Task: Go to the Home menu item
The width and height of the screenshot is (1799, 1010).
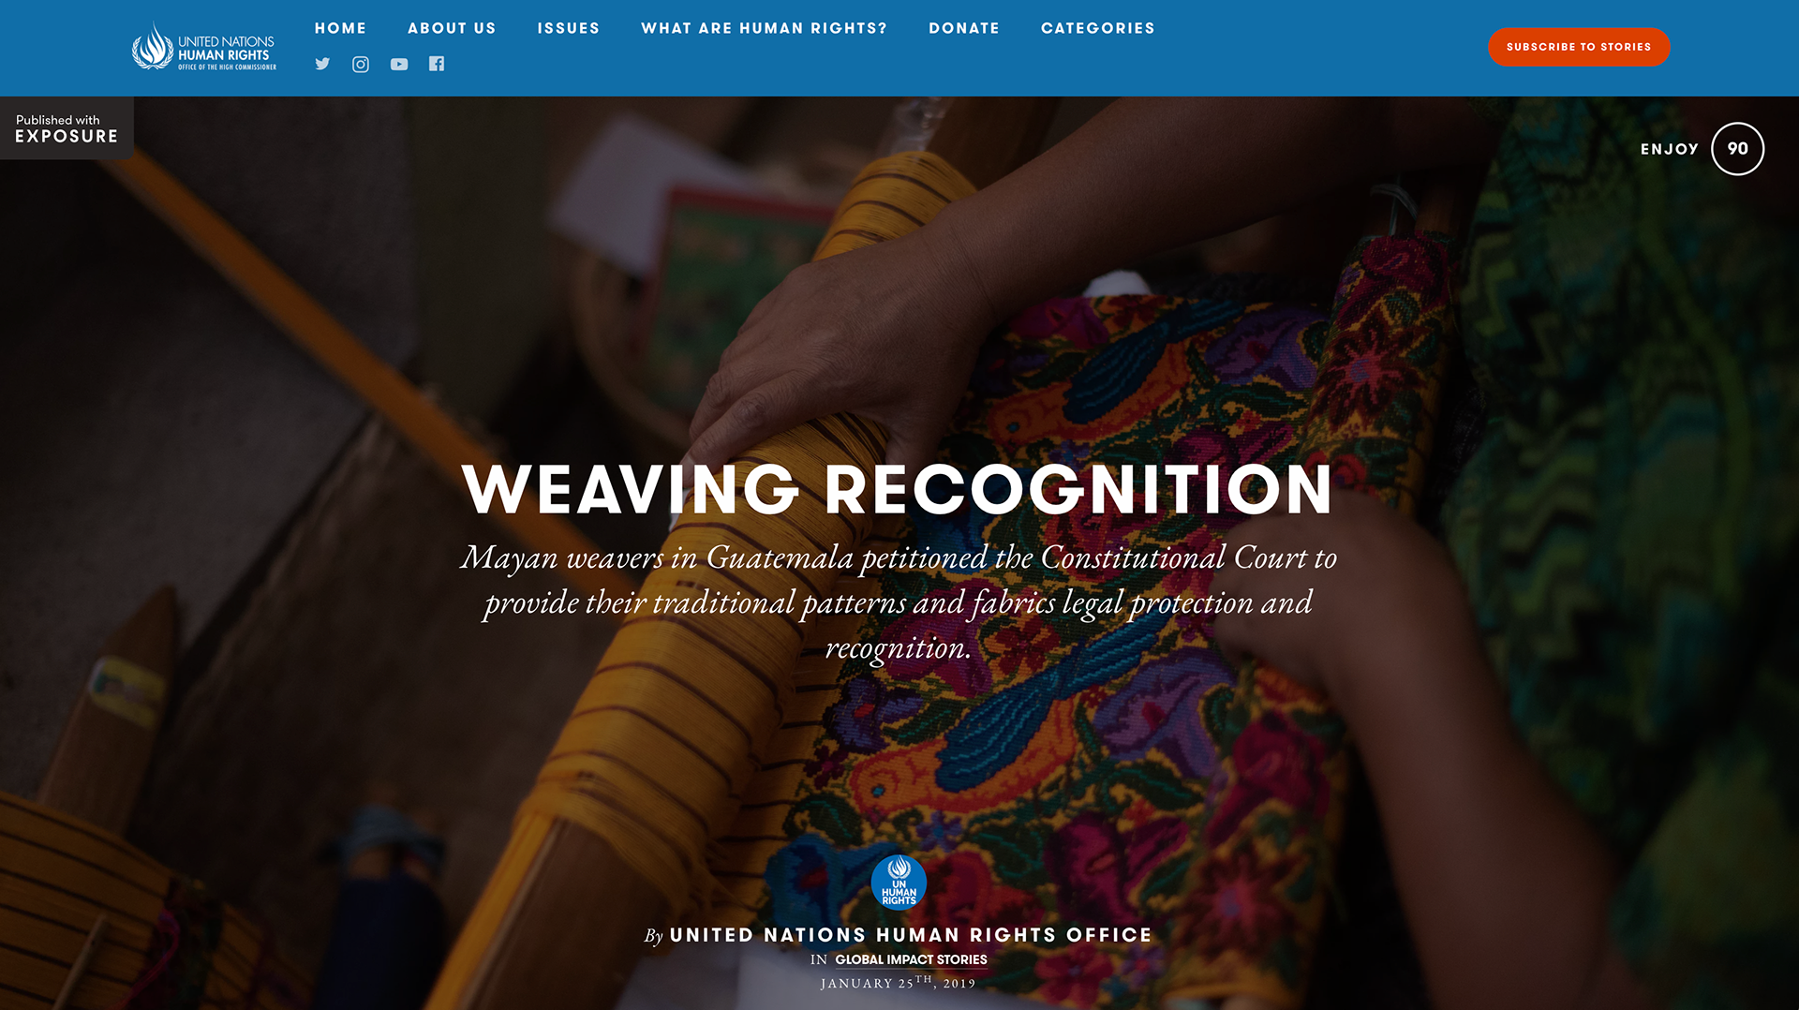Action: coord(340,28)
